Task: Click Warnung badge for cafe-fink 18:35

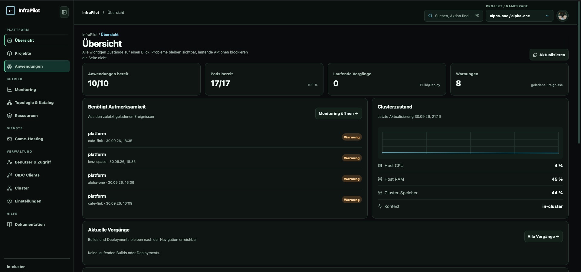Action: (352, 137)
